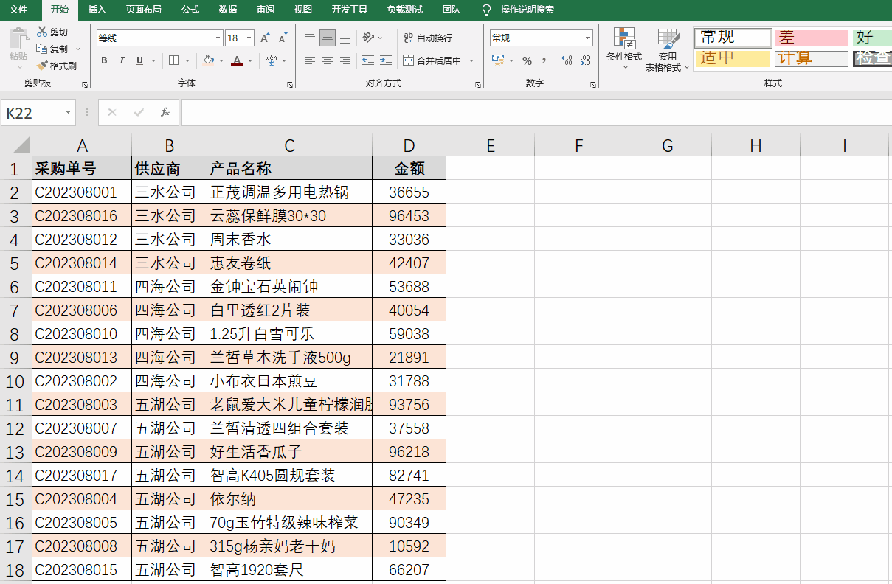Image resolution: width=892 pixels, height=584 pixels.
Task: Switch to the 开发工具 tab
Action: (x=350, y=10)
